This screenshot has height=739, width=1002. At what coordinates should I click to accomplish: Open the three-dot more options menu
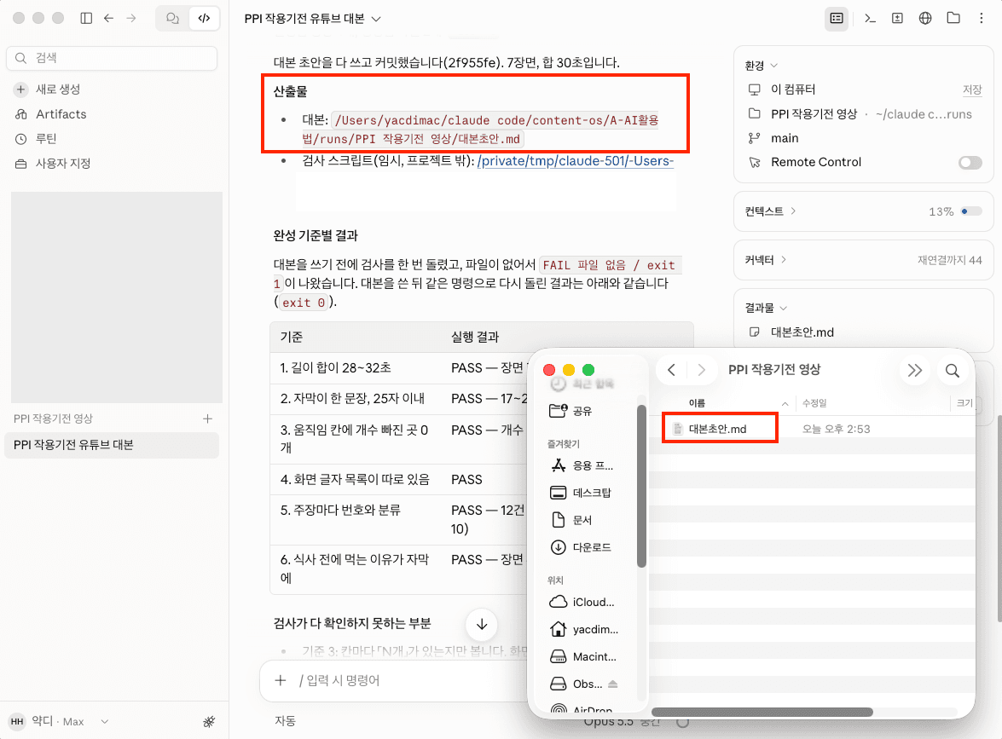click(x=982, y=19)
